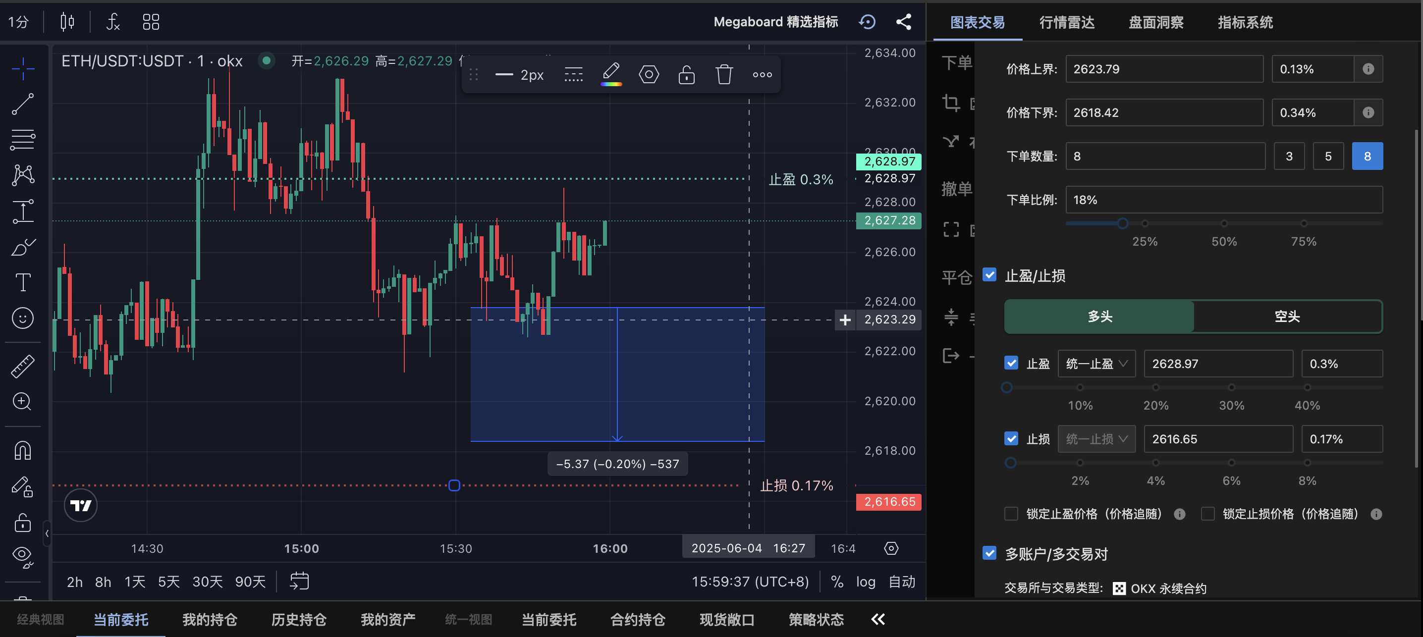Uncheck the 止盈/止损 checkbox

tap(989, 274)
